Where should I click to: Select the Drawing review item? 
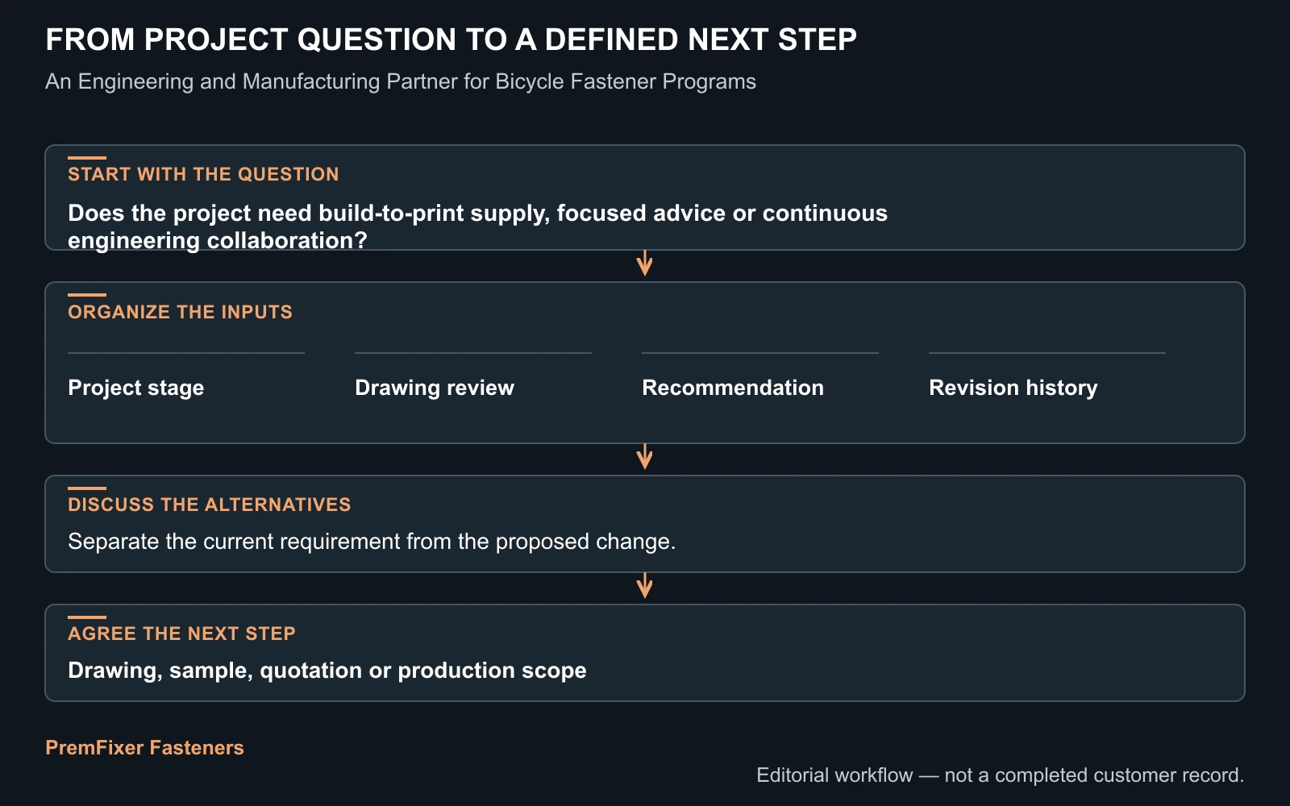(x=473, y=376)
